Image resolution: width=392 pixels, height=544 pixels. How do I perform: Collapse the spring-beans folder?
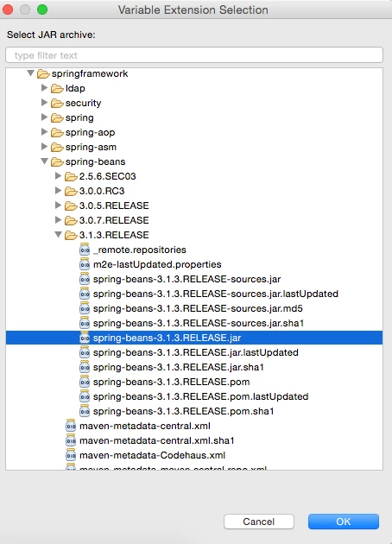pyautogui.click(x=44, y=161)
